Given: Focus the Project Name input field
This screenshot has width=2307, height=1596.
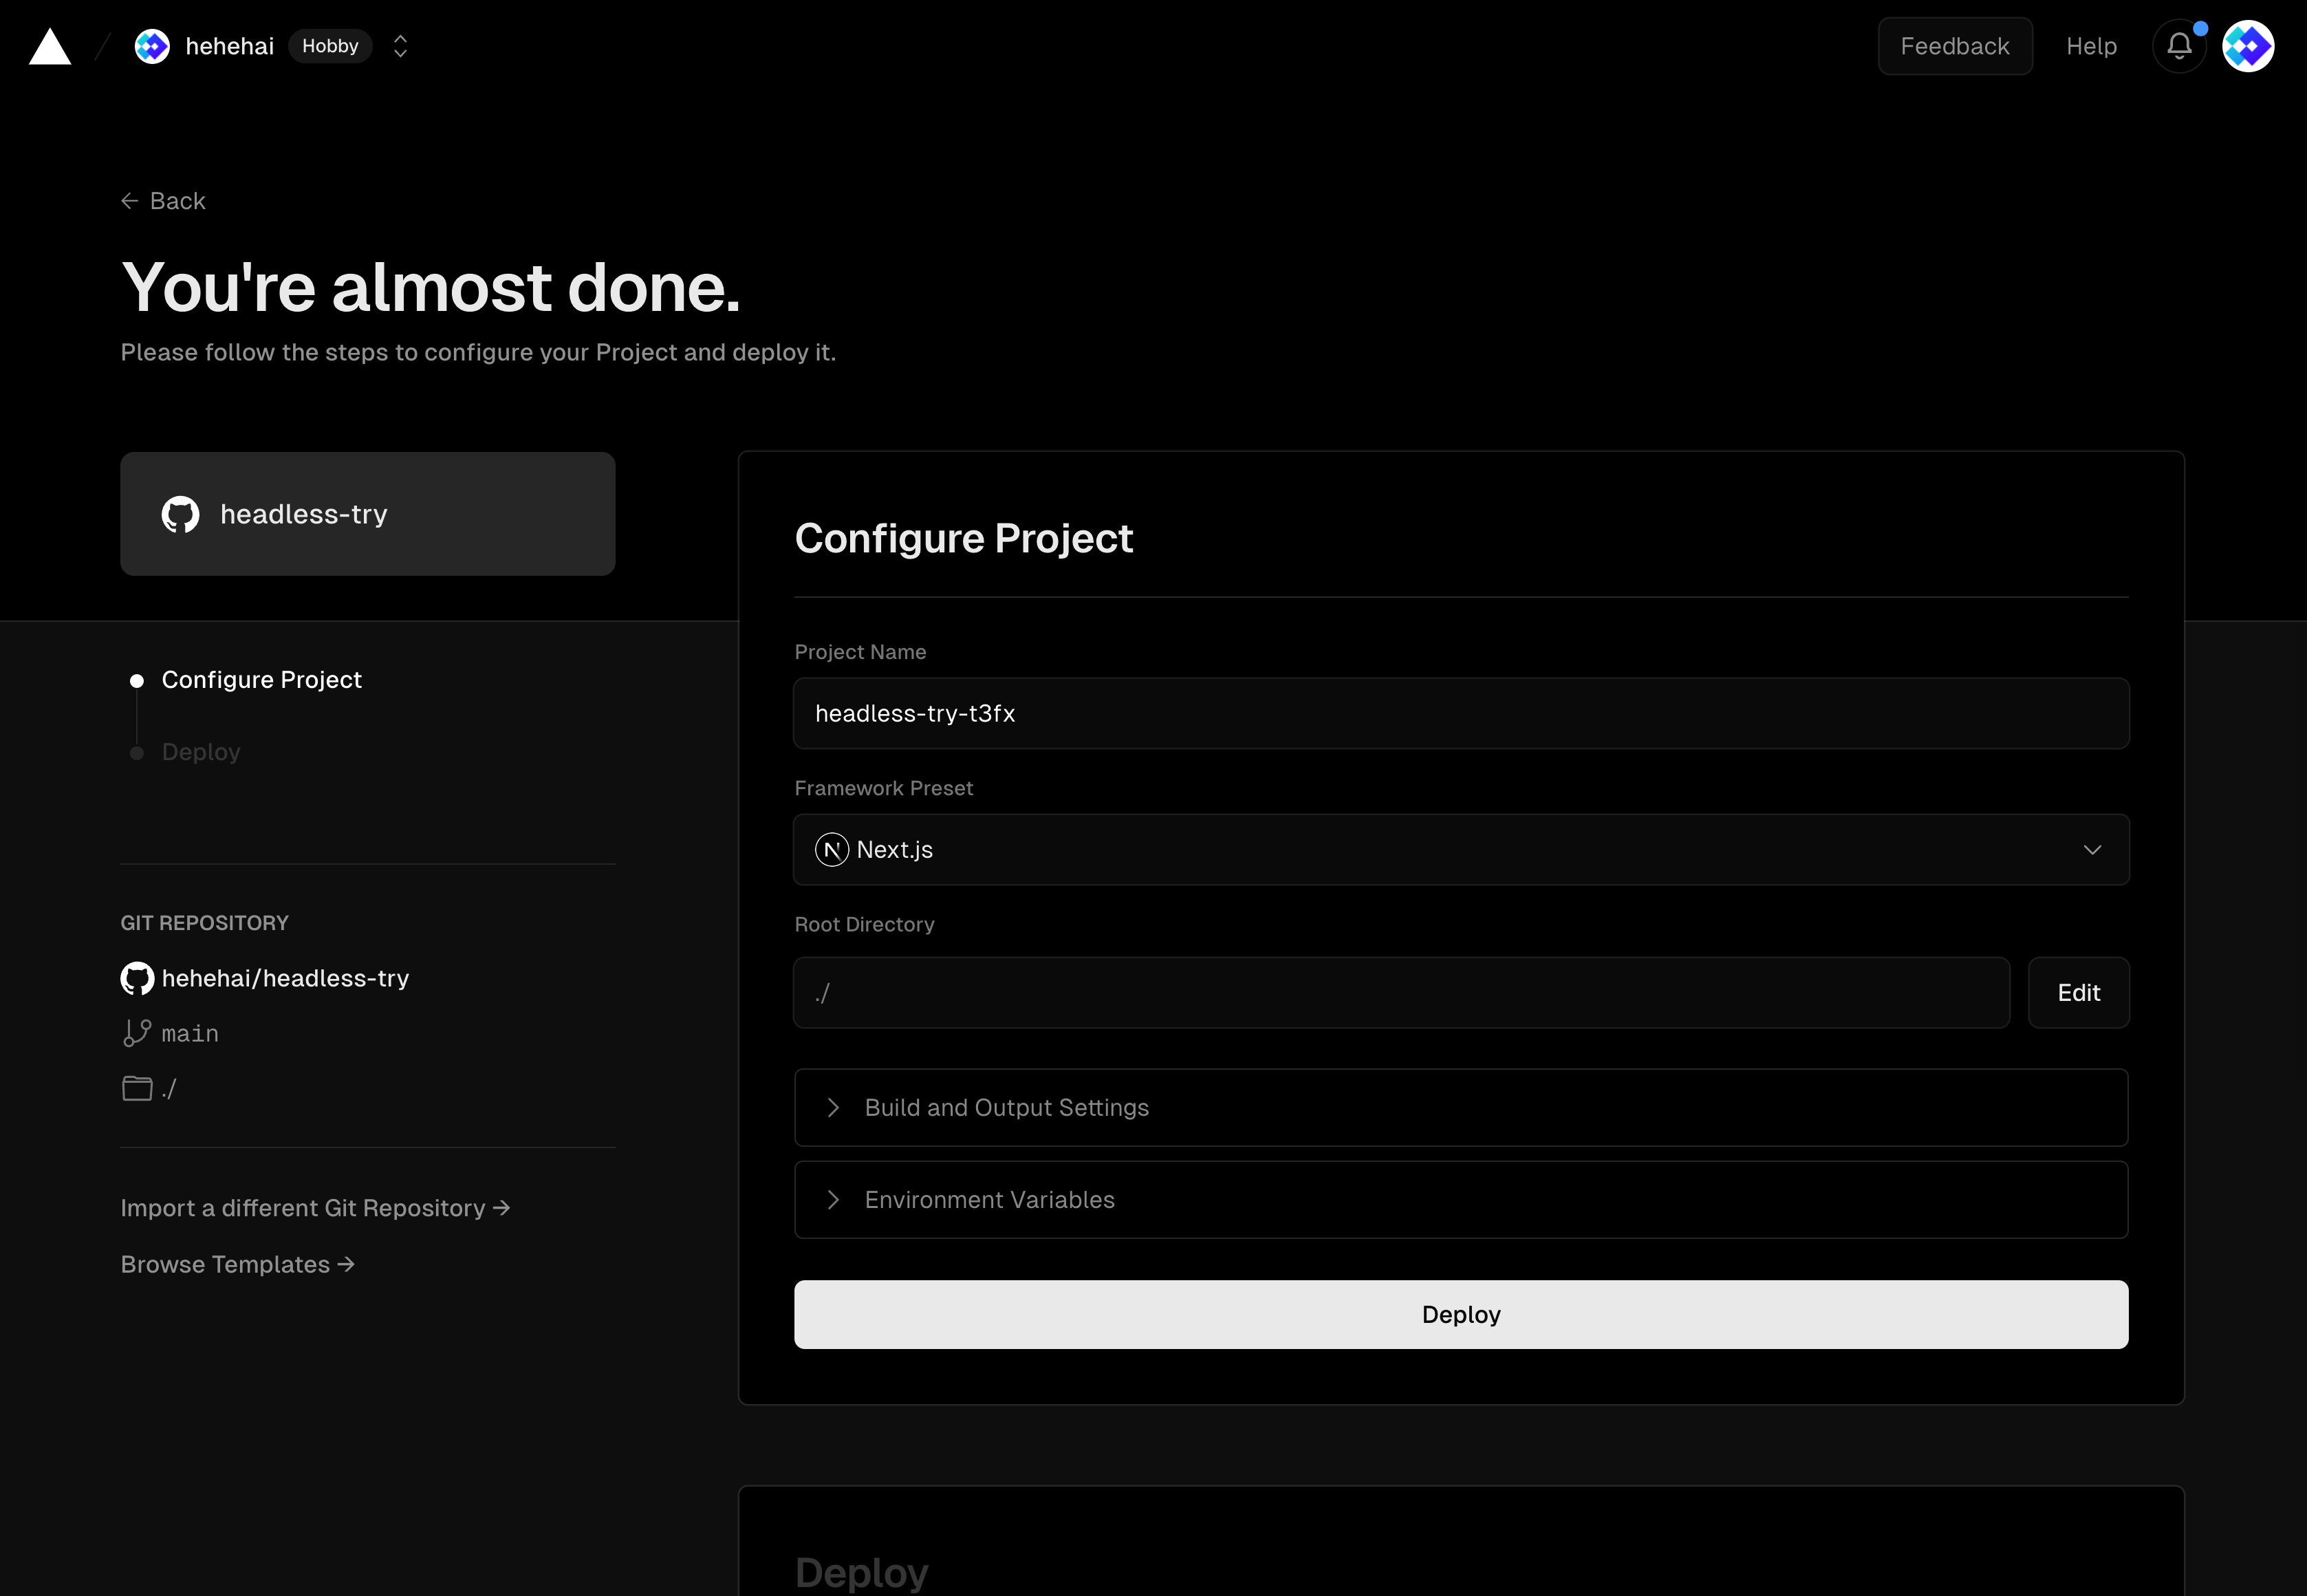Looking at the screenshot, I should click(x=1460, y=713).
